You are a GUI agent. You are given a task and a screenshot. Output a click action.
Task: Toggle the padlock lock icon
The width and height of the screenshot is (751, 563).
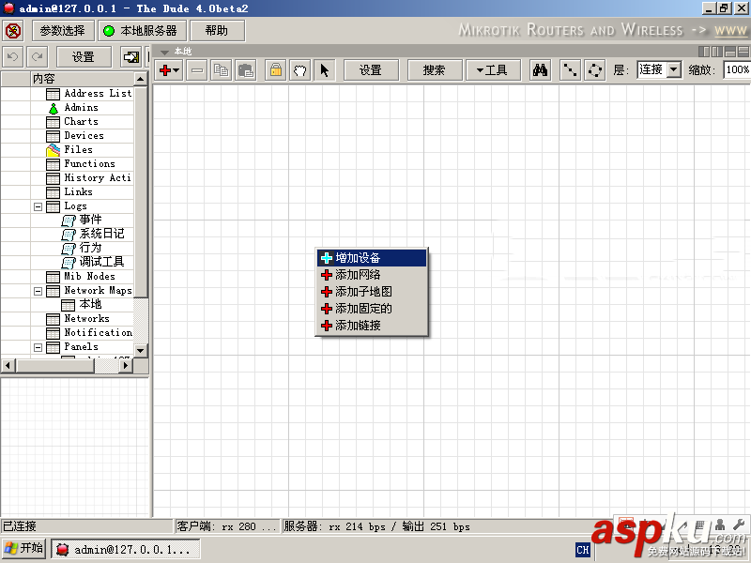[276, 70]
